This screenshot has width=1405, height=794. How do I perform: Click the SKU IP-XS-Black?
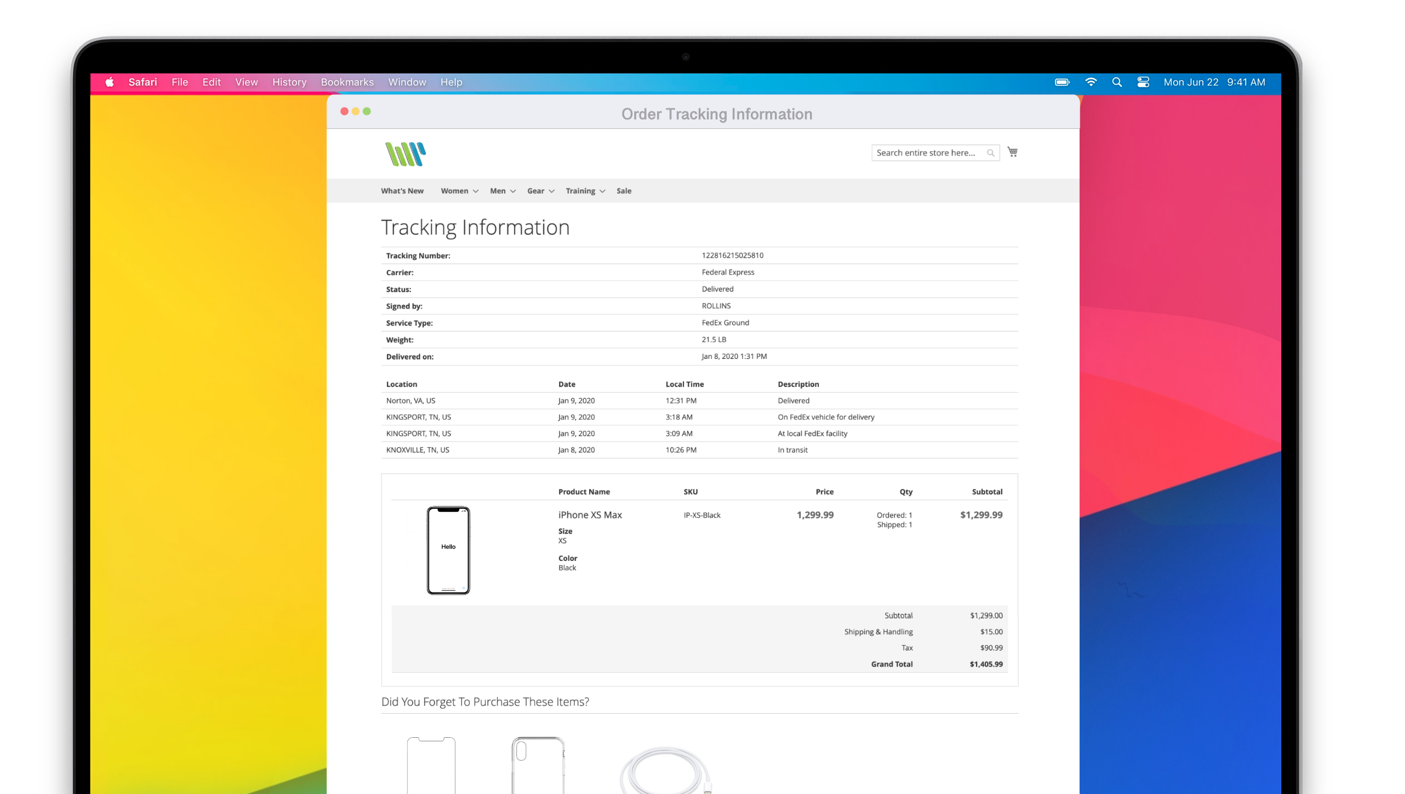(702, 515)
